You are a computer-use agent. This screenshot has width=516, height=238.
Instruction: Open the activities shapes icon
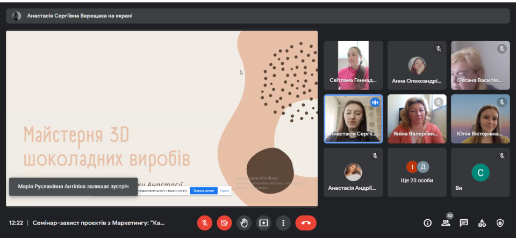pyautogui.click(x=482, y=223)
